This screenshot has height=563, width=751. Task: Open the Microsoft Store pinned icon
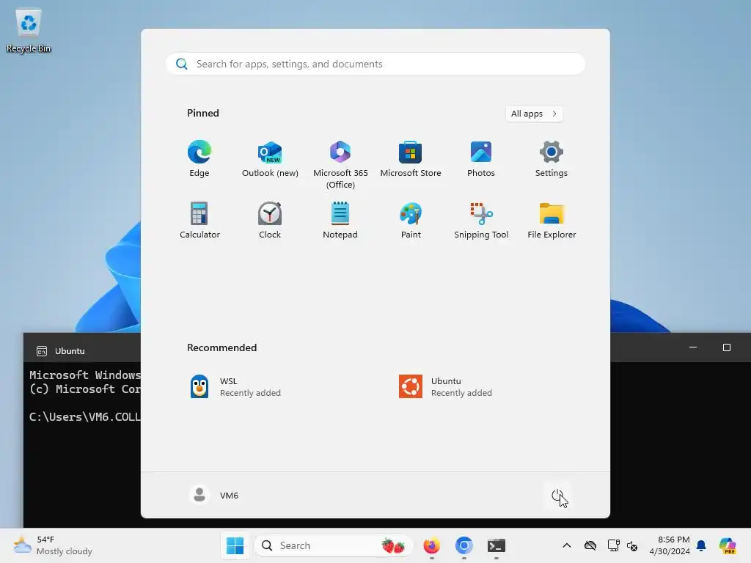[411, 159]
